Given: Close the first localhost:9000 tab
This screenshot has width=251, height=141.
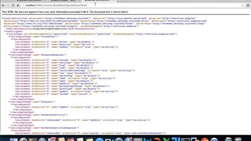Looking at the screenshot, I should [45, 0].
